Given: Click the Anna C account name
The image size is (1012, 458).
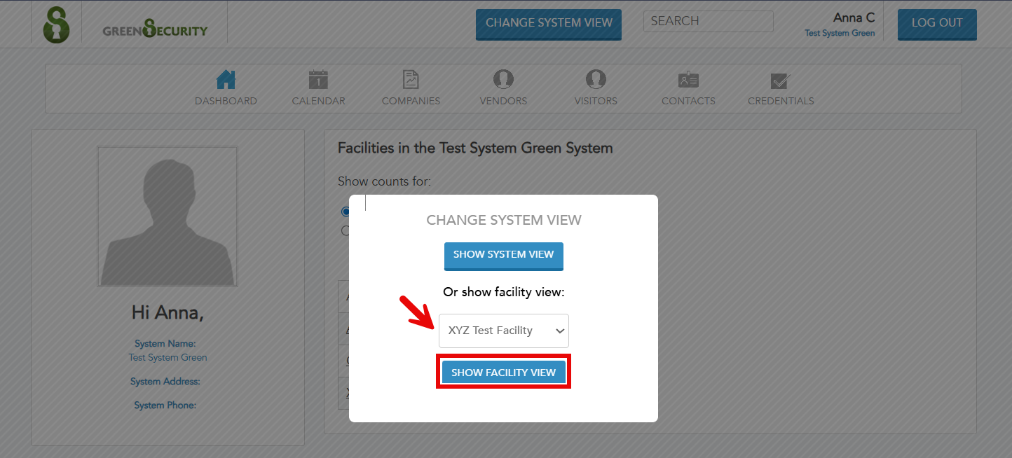Looking at the screenshot, I should [x=854, y=18].
